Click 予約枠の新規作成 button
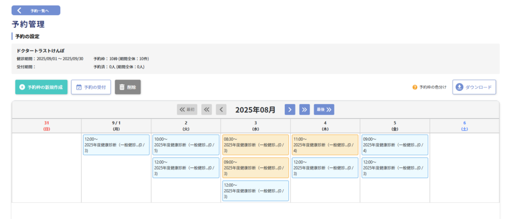This screenshot has height=219, width=519. click(x=41, y=87)
